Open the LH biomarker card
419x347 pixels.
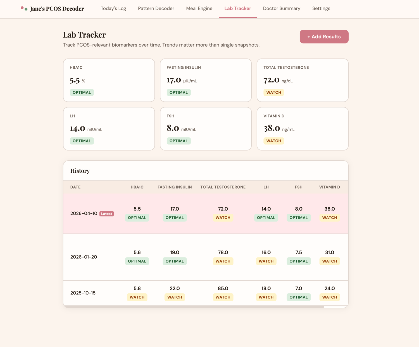coord(109,129)
